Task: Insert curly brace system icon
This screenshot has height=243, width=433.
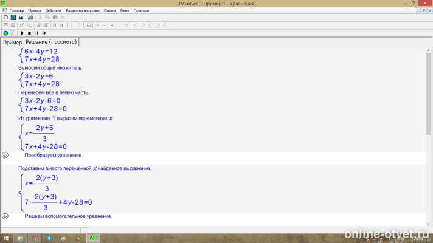Action: pos(71,26)
